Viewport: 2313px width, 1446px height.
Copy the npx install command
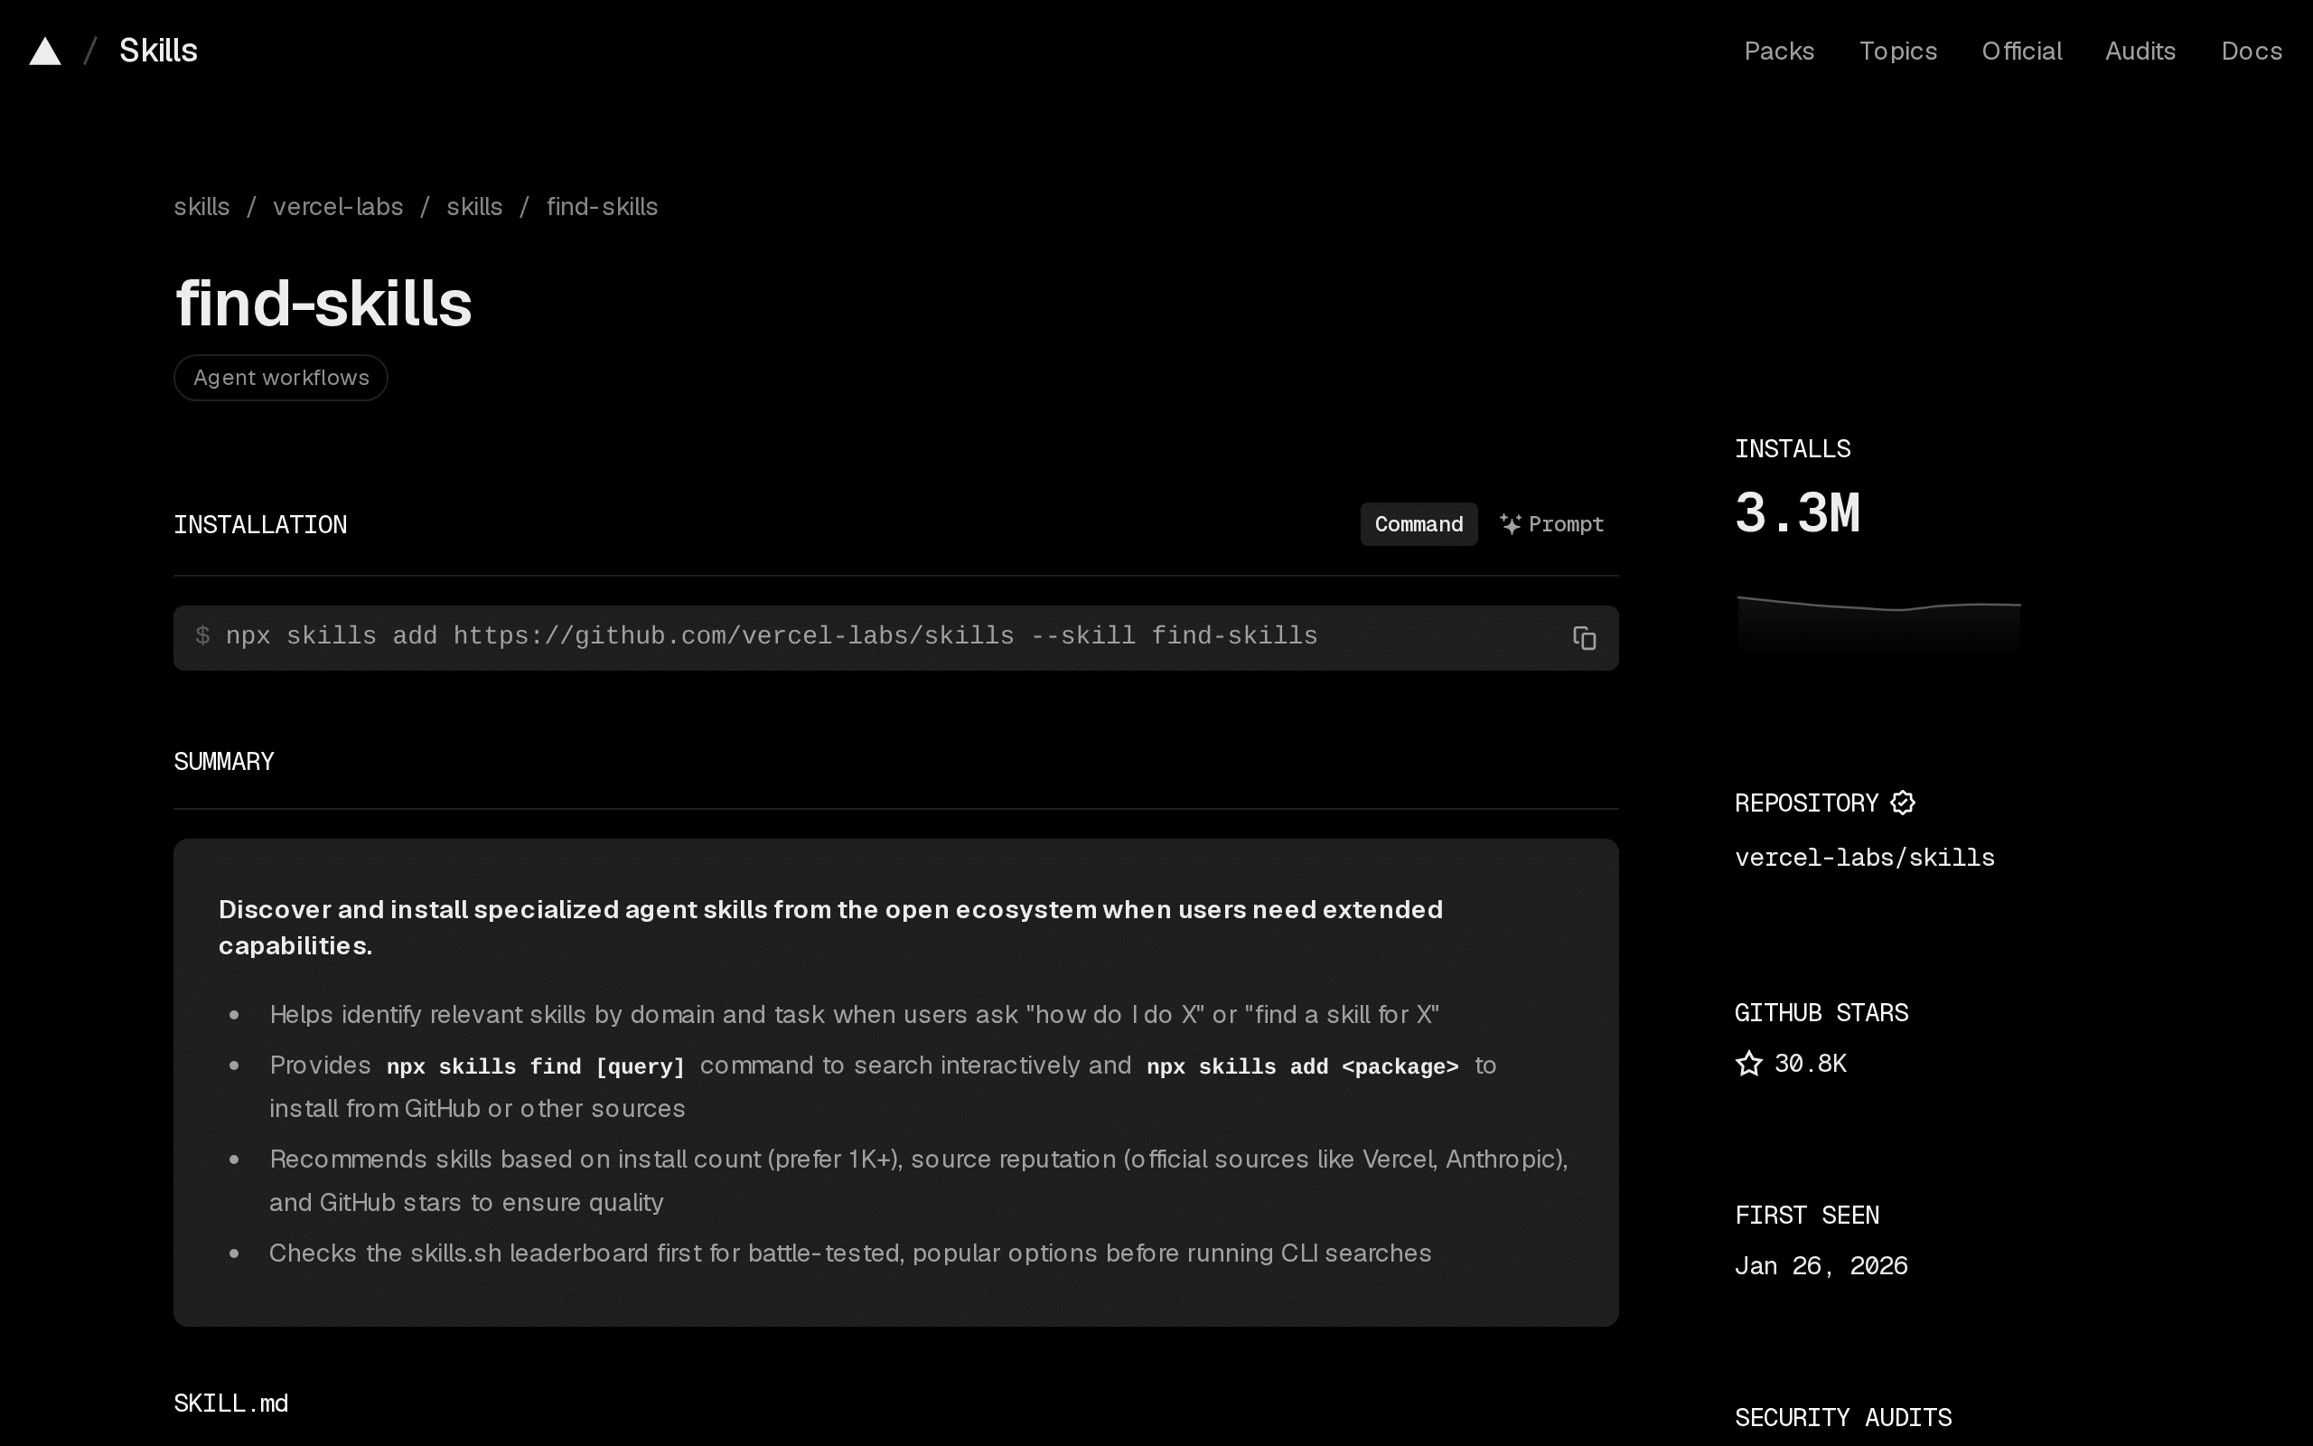(x=1584, y=638)
